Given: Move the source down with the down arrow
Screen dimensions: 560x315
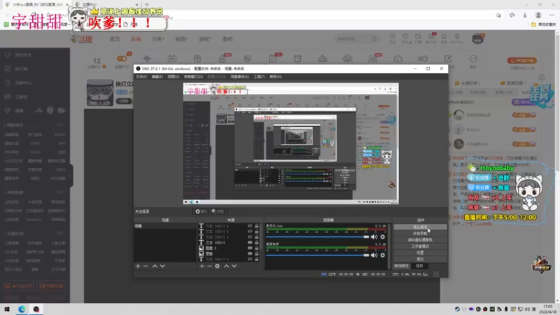Looking at the screenshot, I should [x=234, y=266].
